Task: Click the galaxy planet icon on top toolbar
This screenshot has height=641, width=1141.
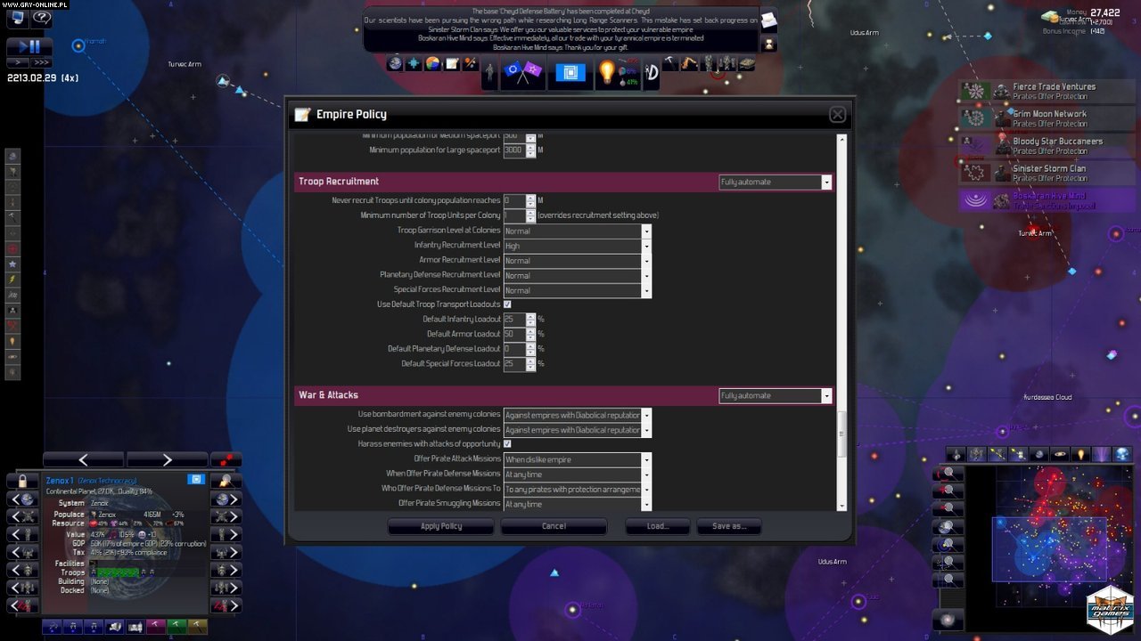Action: click(393, 65)
